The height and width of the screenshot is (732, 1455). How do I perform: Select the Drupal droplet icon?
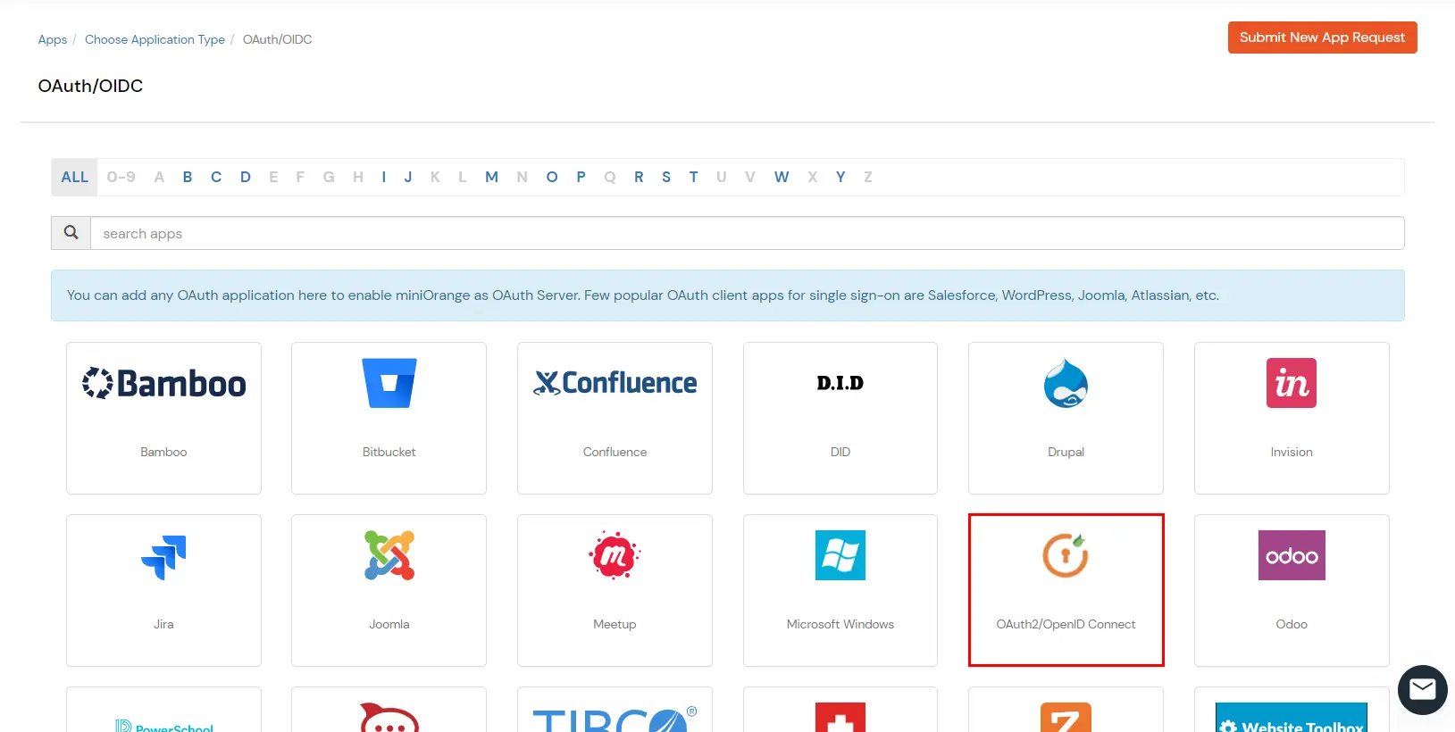[1066, 383]
